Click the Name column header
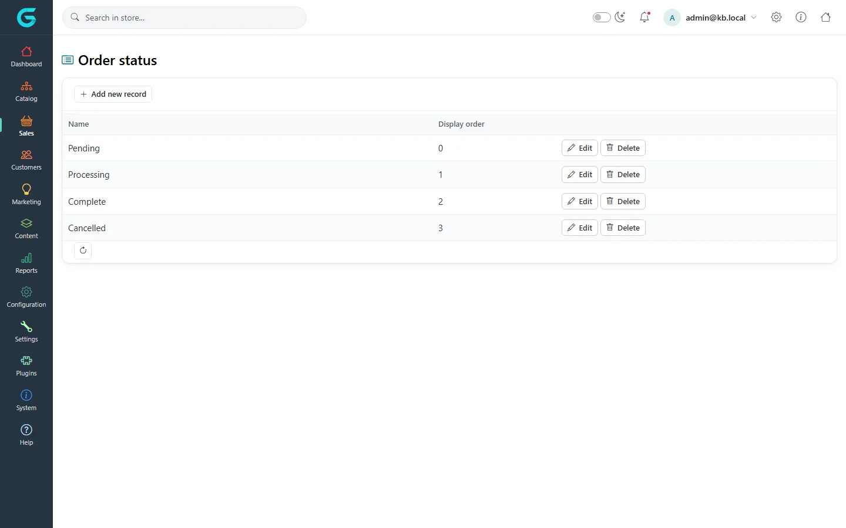 79,124
